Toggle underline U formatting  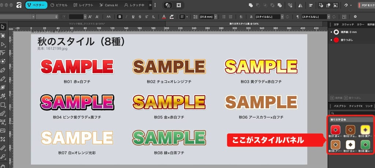tap(133, 17)
